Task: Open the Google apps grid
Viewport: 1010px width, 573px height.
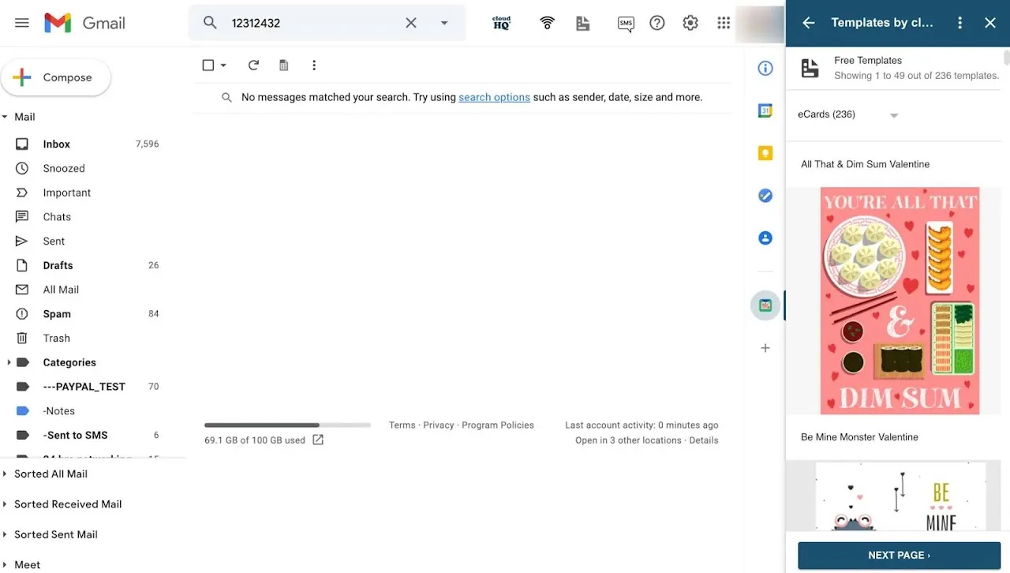Action: [x=723, y=23]
